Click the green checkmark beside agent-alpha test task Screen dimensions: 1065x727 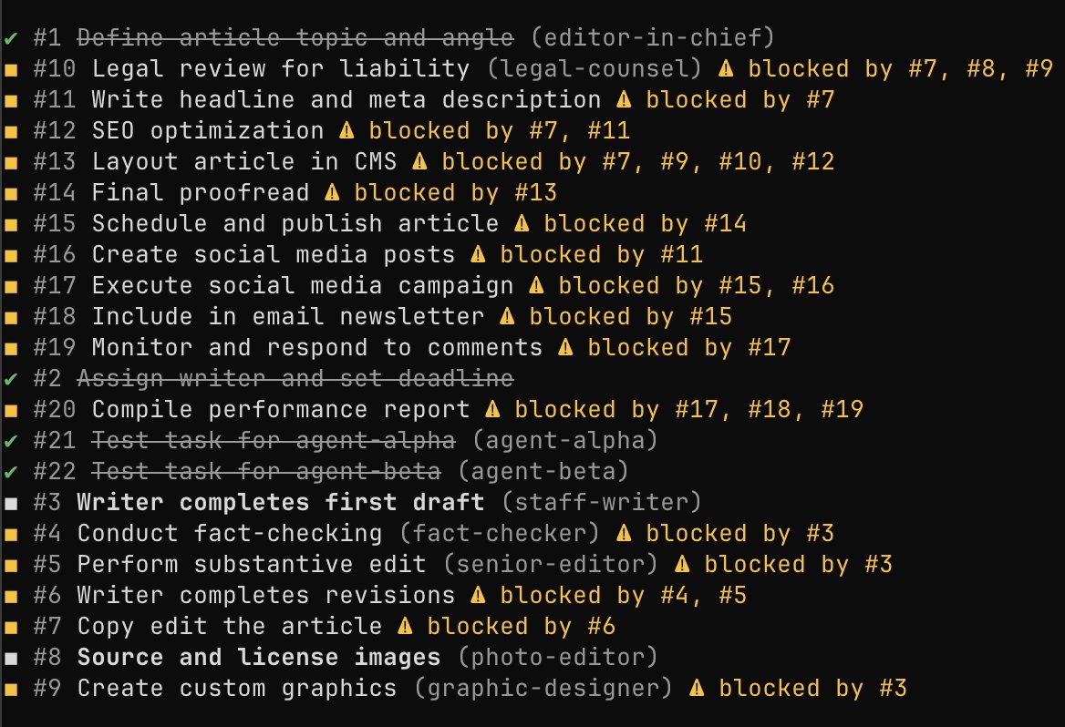pos(10,440)
